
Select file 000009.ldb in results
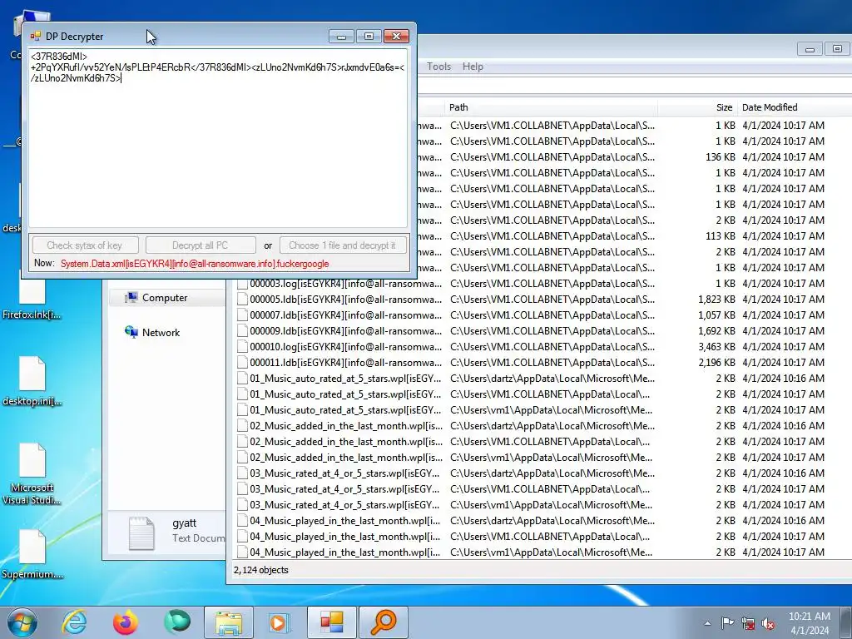click(345, 331)
